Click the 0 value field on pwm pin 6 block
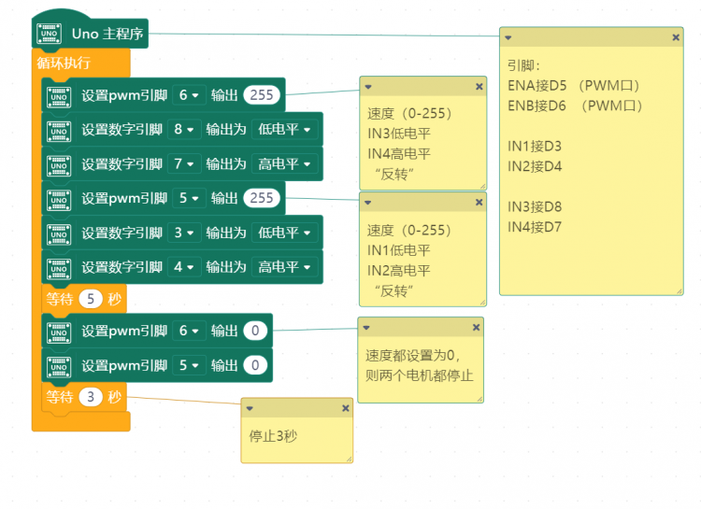The width and height of the screenshot is (701, 509). [255, 331]
